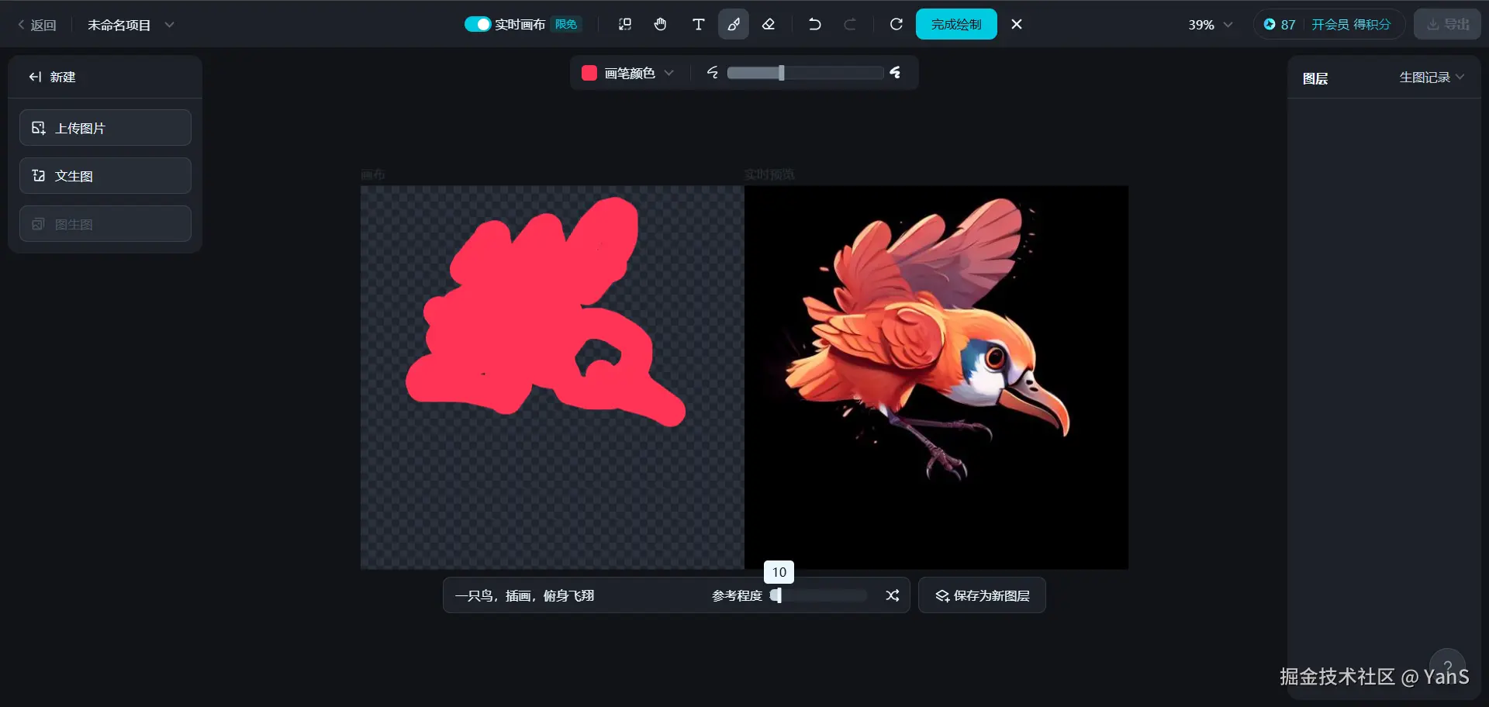Image resolution: width=1489 pixels, height=707 pixels.
Task: Click the 导出 export button
Action: 1447,24
